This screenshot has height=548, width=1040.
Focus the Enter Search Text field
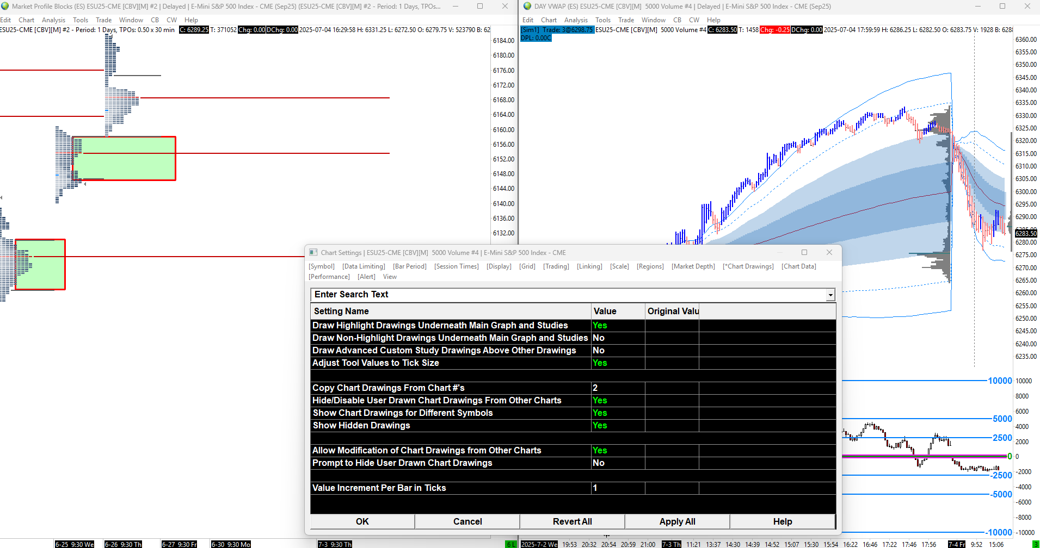click(x=569, y=295)
